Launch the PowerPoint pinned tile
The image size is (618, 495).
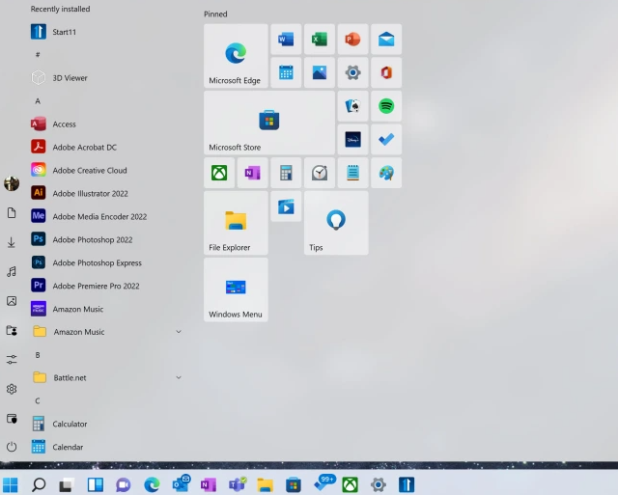pos(352,40)
